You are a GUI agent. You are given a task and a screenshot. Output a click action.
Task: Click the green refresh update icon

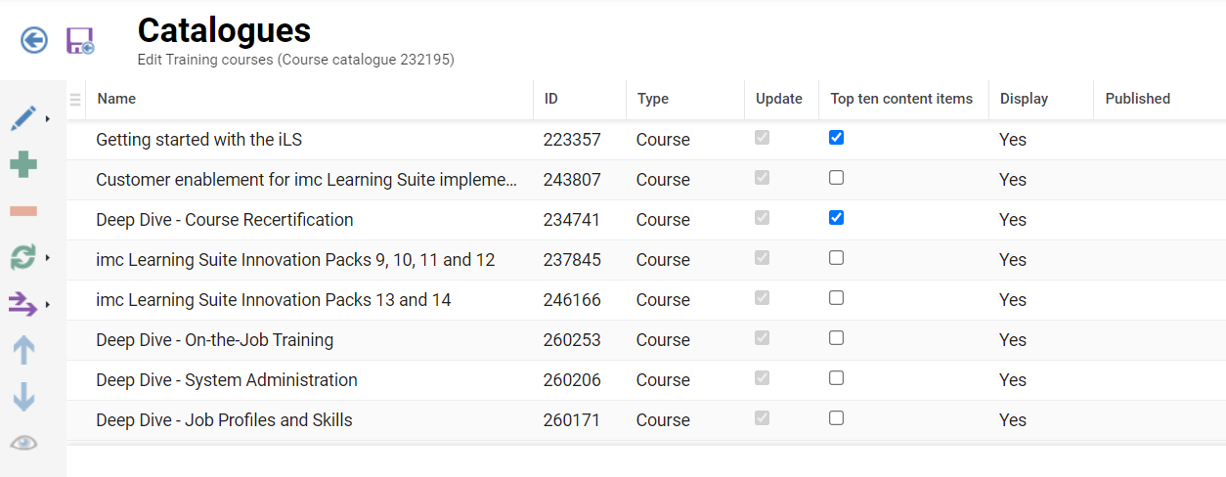tap(23, 257)
